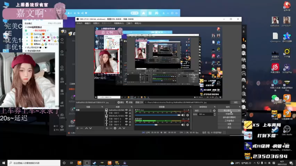Screen dimensions: 296x166
Task: Toggle visibility of 文本 (GDI+) 4
Action: (126, 118)
